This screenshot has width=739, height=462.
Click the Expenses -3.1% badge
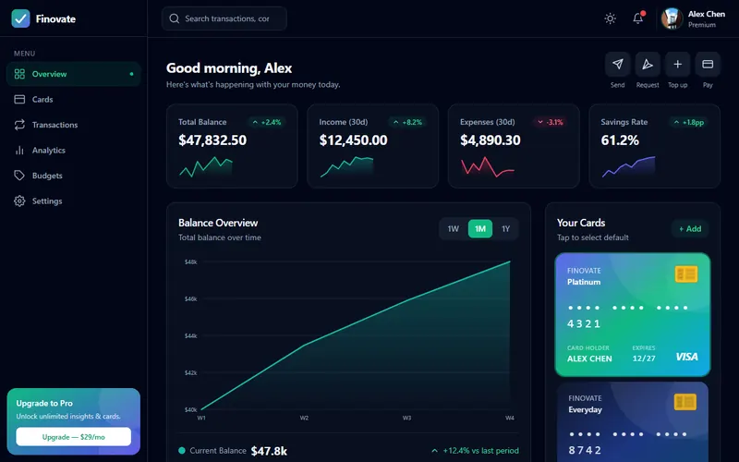click(x=550, y=122)
